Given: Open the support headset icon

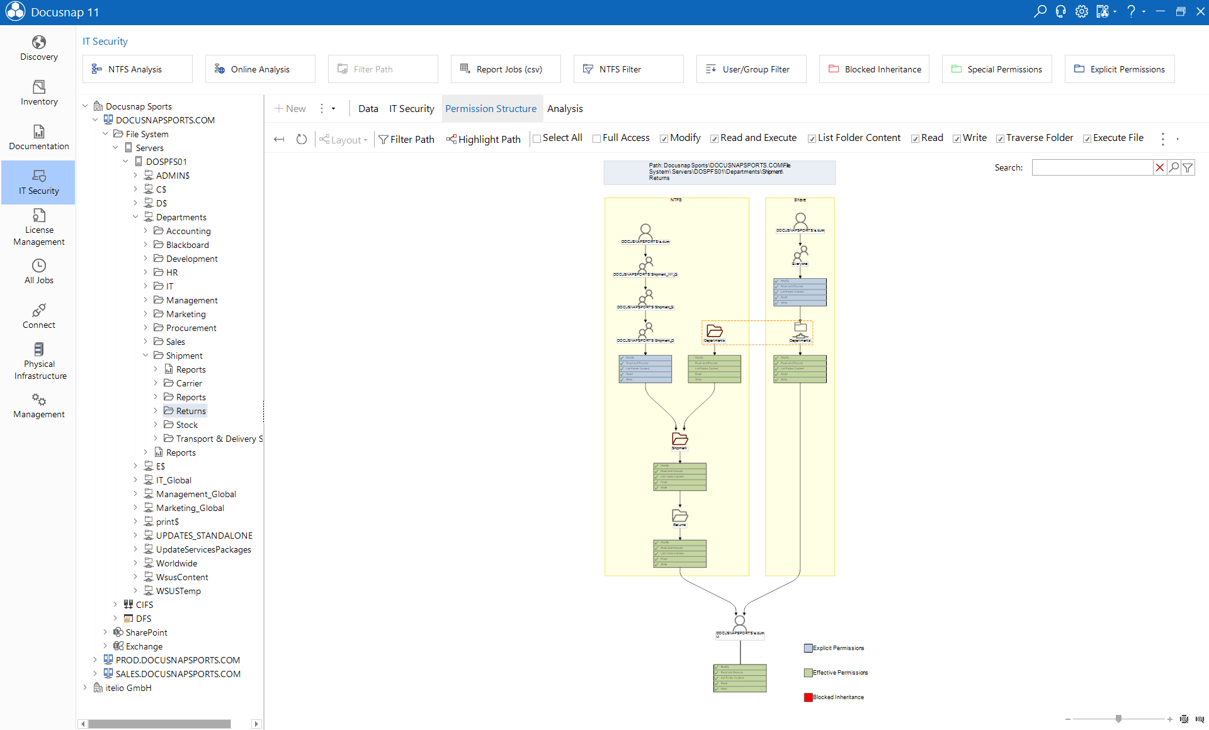Looking at the screenshot, I should pos(1060,11).
